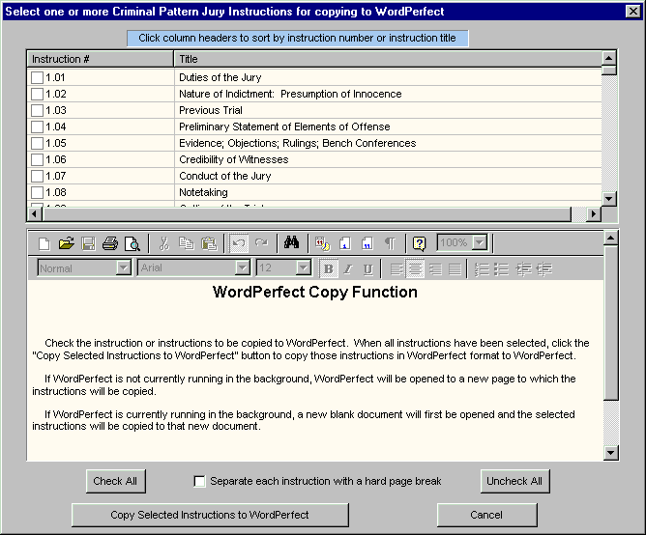Check instruction 1.07 Conduct of the Jury

coord(37,176)
